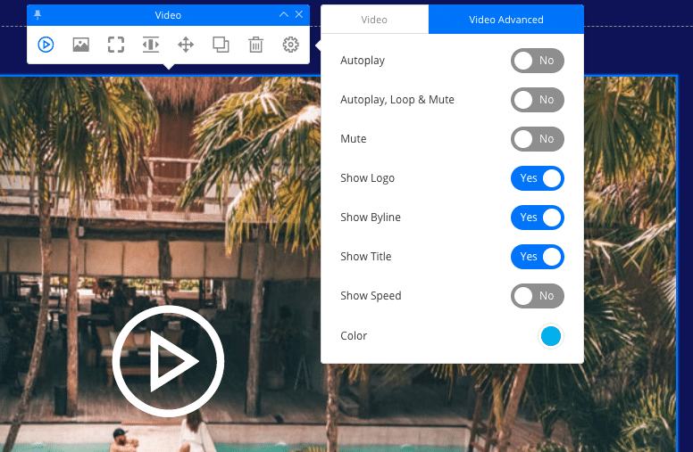Screen dimensions: 693x452
Task: Duplicate the video element
Action: click(x=221, y=45)
